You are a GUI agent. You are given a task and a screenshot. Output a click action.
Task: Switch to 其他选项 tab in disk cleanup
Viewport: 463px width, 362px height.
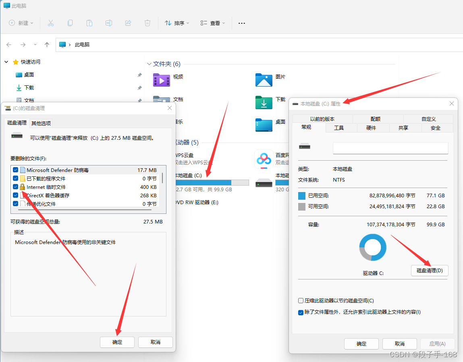coord(41,123)
